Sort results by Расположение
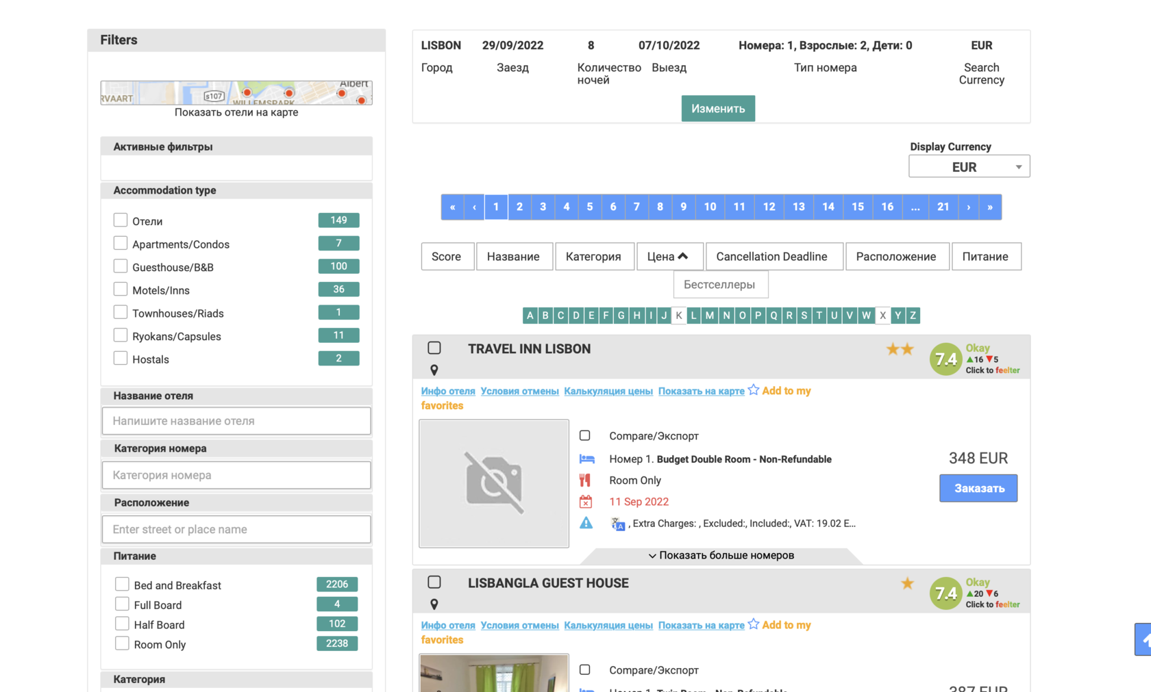 [897, 257]
